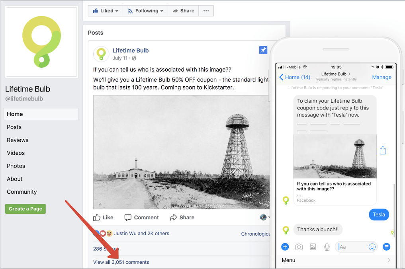Click the Lifetime Bulb page profile logo
Viewport: 405px width, 269px height.
point(41,42)
